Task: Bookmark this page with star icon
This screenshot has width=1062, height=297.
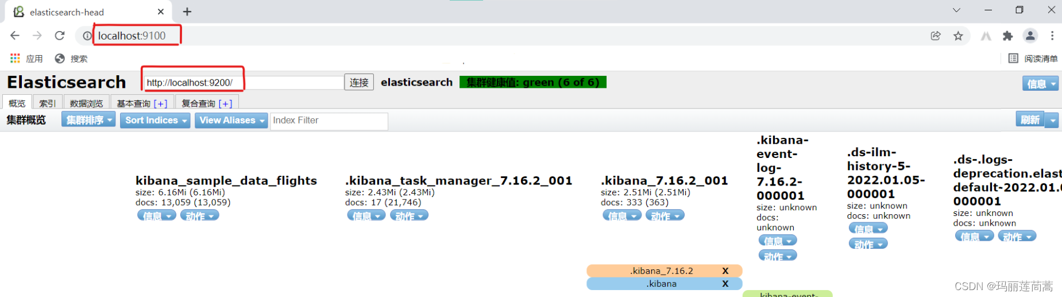Action: click(958, 36)
